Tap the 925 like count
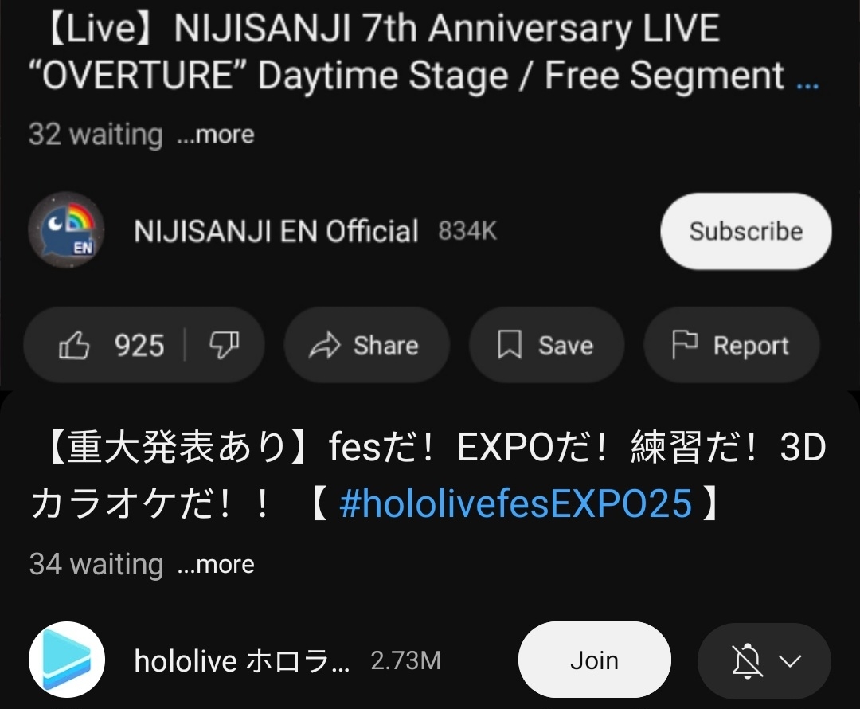The height and width of the screenshot is (709, 860). [139, 346]
